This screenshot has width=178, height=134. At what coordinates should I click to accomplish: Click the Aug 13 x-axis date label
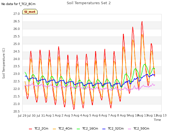tap(162, 116)
